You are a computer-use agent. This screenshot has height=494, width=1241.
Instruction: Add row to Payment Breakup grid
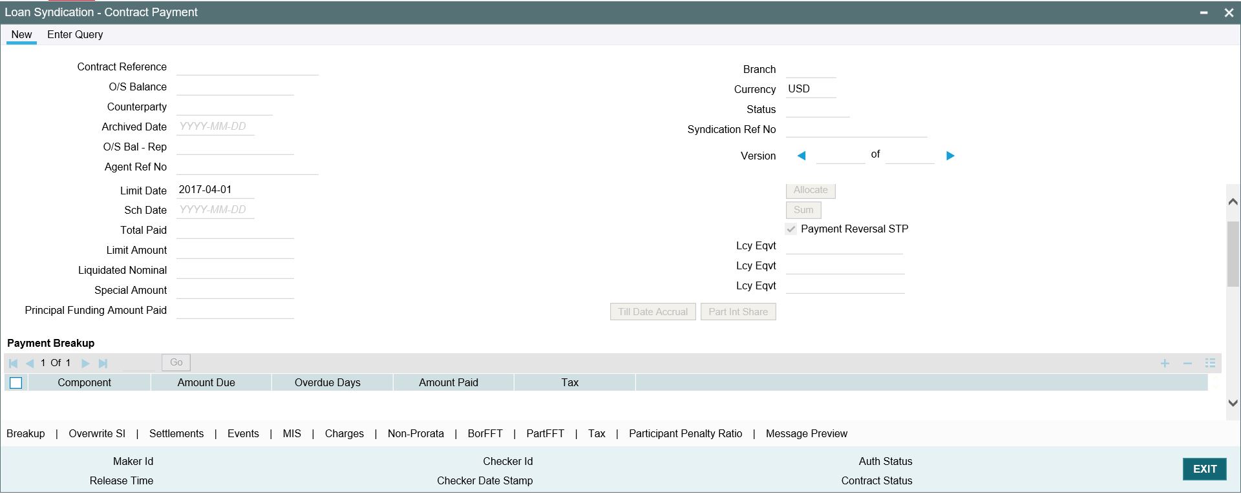[1165, 364]
